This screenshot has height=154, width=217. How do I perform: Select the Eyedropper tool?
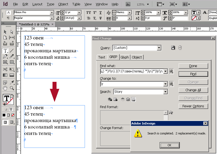(12, 83)
